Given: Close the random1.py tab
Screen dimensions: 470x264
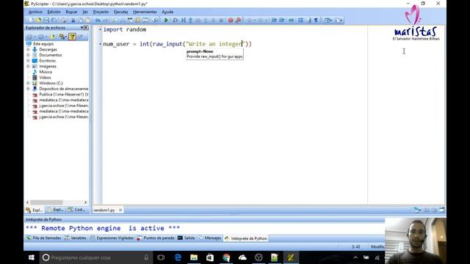Looking at the screenshot, I should pyautogui.click(x=120, y=210).
